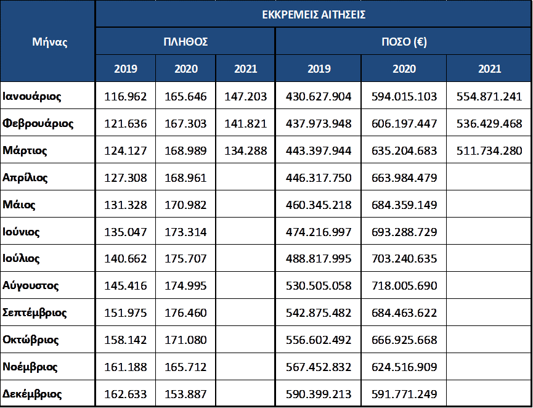Image resolution: width=533 pixels, height=408 pixels.
Task: Click the 2021 header under ΠΟΣΟ (€)
Action: click(489, 69)
